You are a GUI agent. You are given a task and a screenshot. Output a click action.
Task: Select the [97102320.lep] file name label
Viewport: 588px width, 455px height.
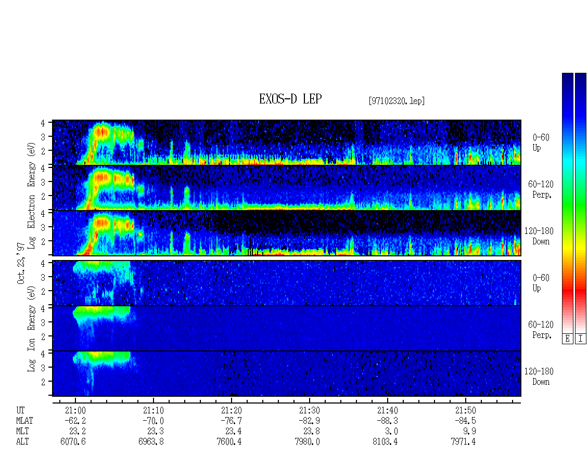397,101
